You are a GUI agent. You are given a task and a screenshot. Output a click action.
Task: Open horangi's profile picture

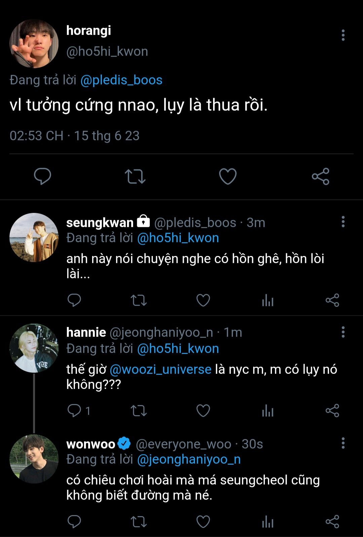tap(34, 44)
